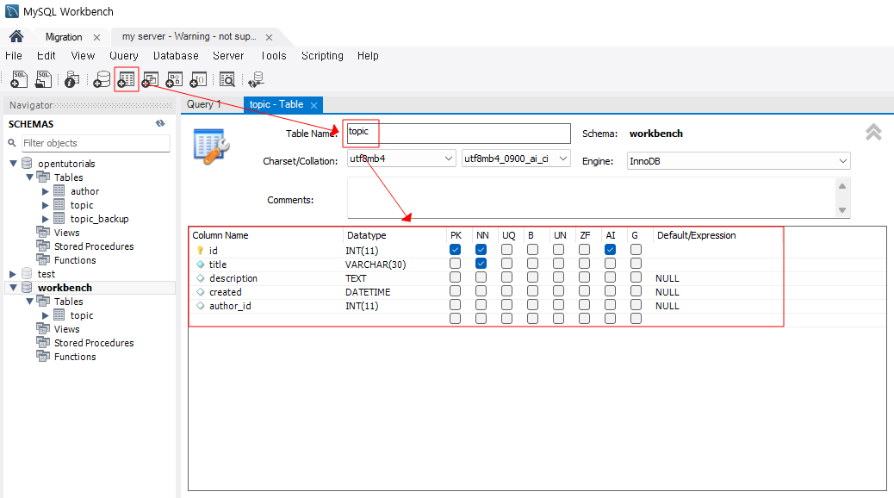
Task: Collapse the workbench schema
Action: coord(13,288)
